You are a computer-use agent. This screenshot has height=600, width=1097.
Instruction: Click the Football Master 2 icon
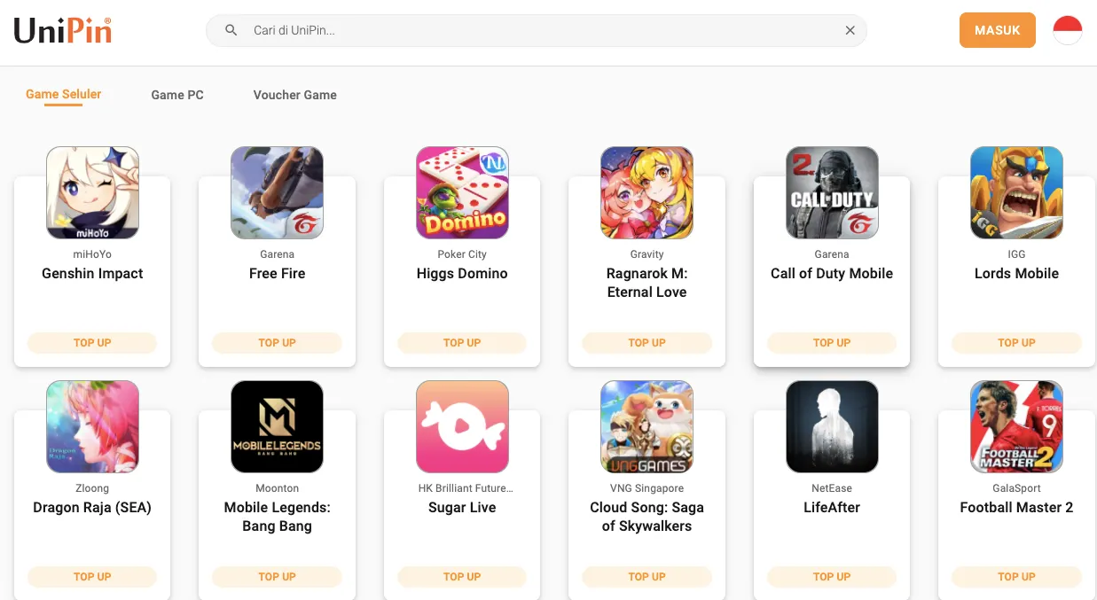tap(1016, 426)
